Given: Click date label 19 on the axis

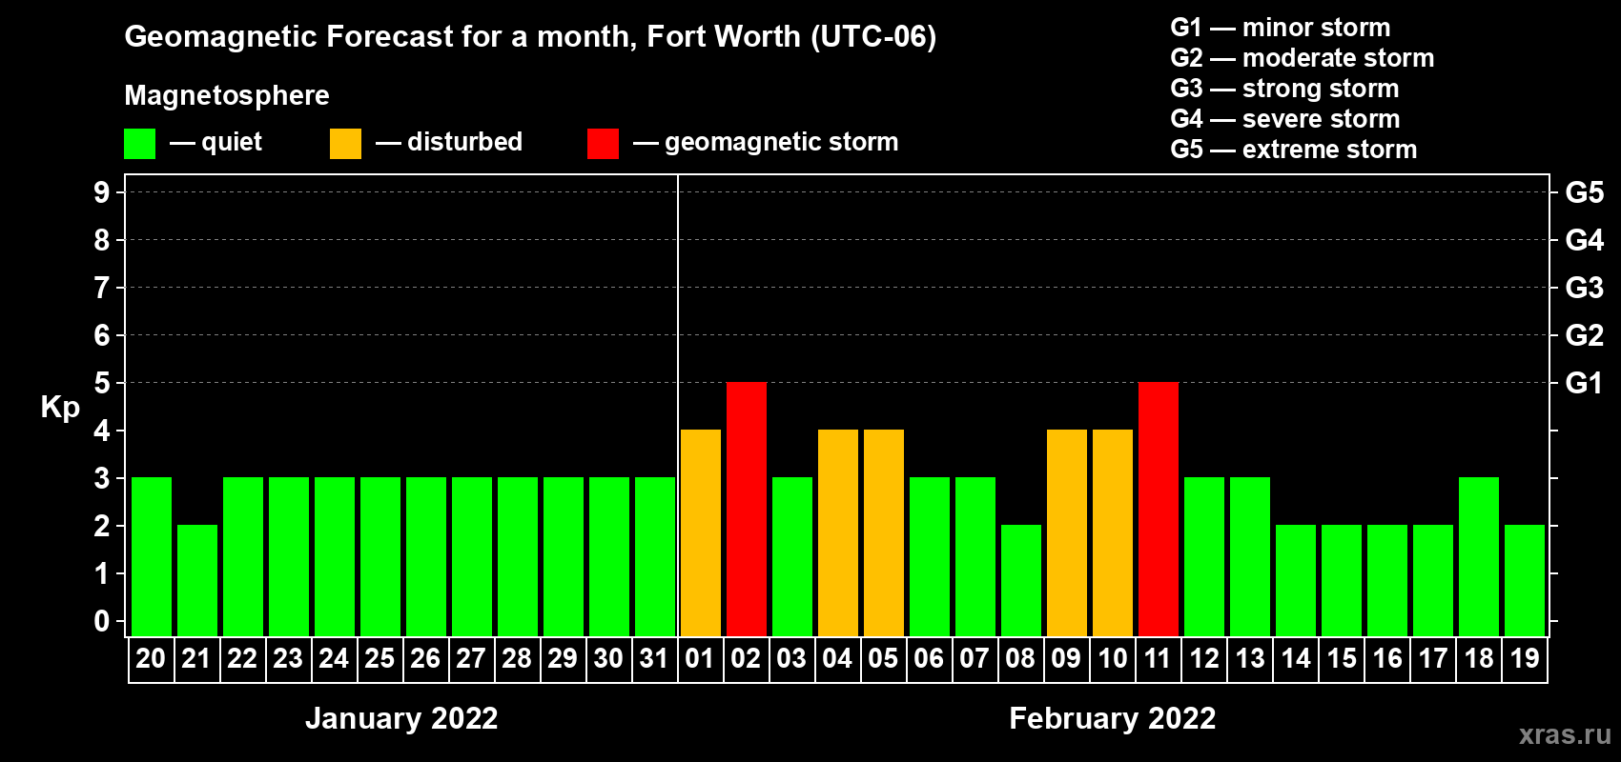Looking at the screenshot, I should pos(1525,658).
